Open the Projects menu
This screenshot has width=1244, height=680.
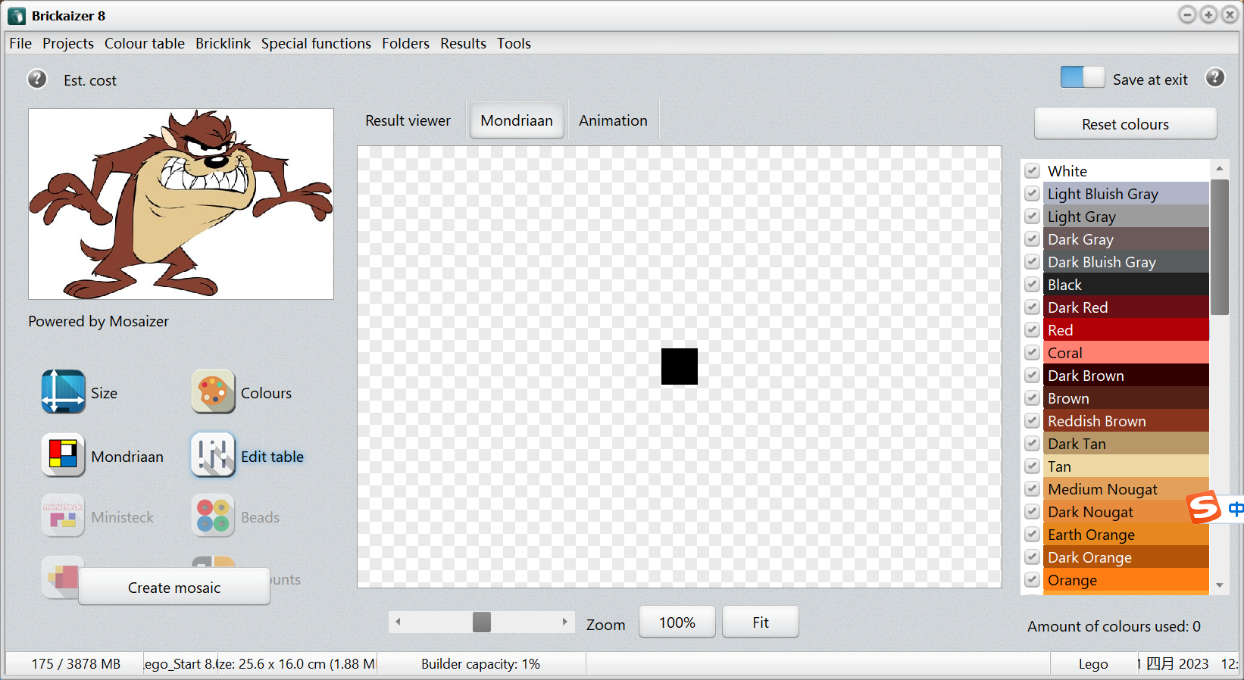click(68, 43)
